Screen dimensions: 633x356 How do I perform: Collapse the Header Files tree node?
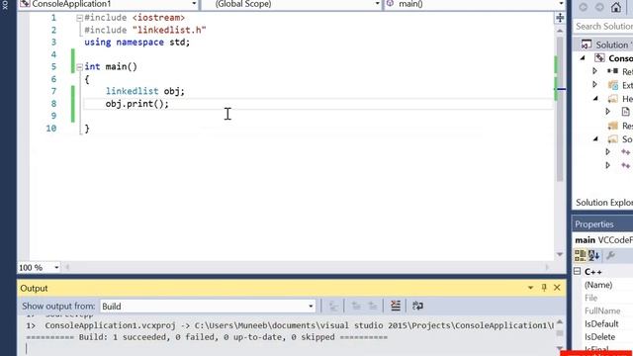595,99
